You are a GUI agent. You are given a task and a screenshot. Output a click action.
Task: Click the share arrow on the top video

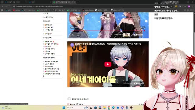click(73, 35)
